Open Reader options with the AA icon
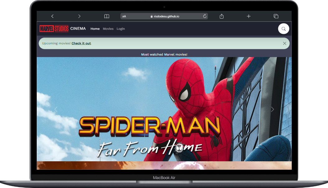The width and height of the screenshot is (328, 188). pyautogui.click(x=124, y=16)
